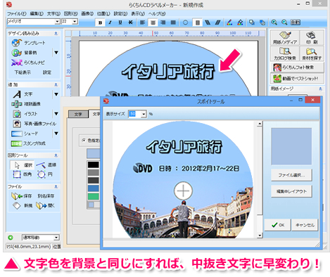The width and height of the screenshot is (330, 277).
Task: Click the zoom in magnifier icon
Action: (274, 22)
